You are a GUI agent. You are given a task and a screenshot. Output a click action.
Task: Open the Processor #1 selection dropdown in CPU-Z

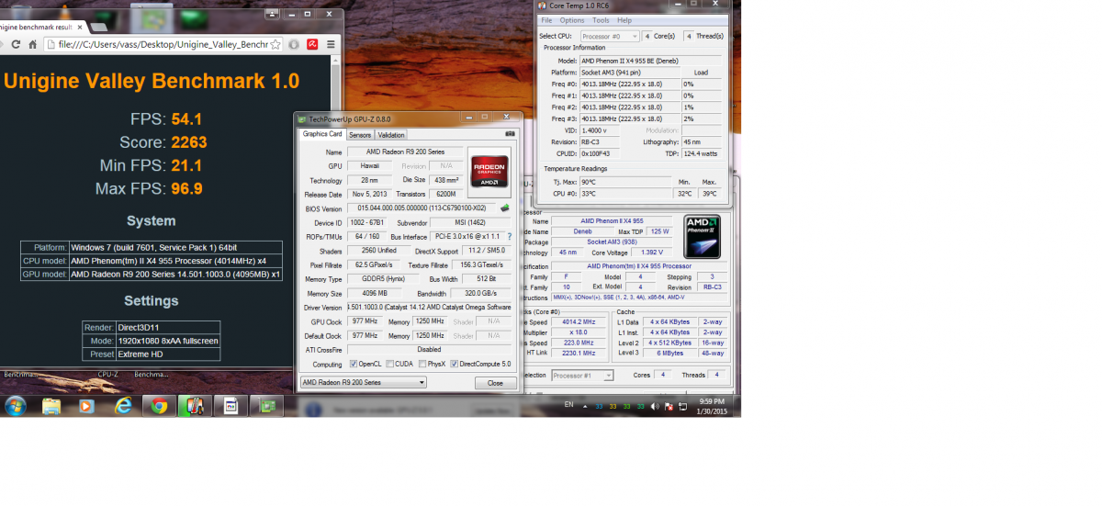581,376
